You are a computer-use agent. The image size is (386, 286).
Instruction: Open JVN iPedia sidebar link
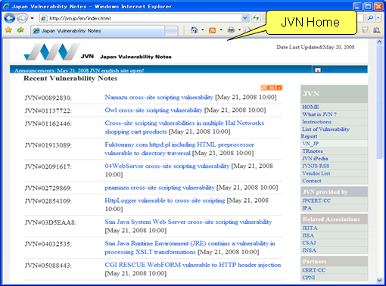click(x=315, y=159)
